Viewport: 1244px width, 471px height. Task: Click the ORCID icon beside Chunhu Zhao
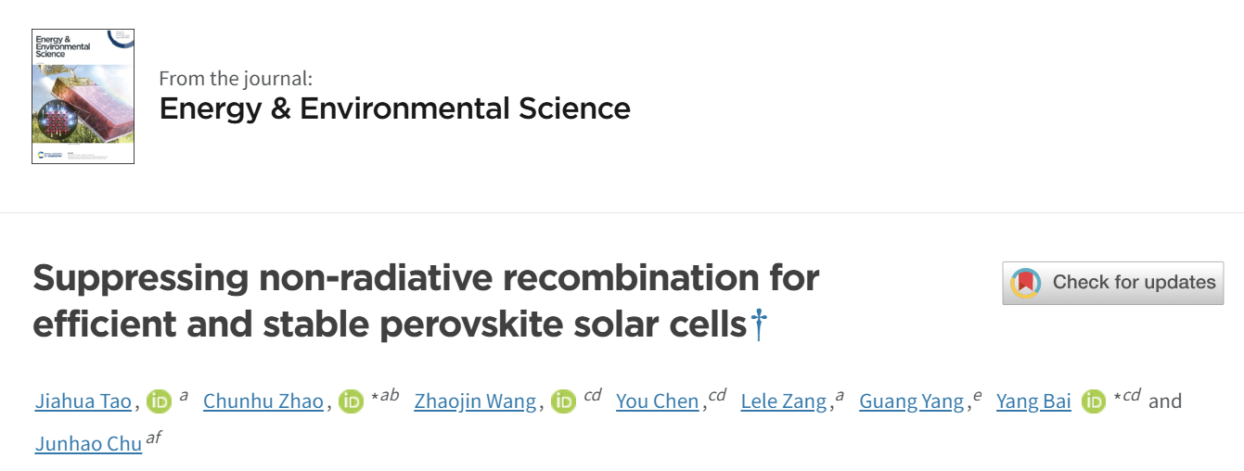pos(352,401)
